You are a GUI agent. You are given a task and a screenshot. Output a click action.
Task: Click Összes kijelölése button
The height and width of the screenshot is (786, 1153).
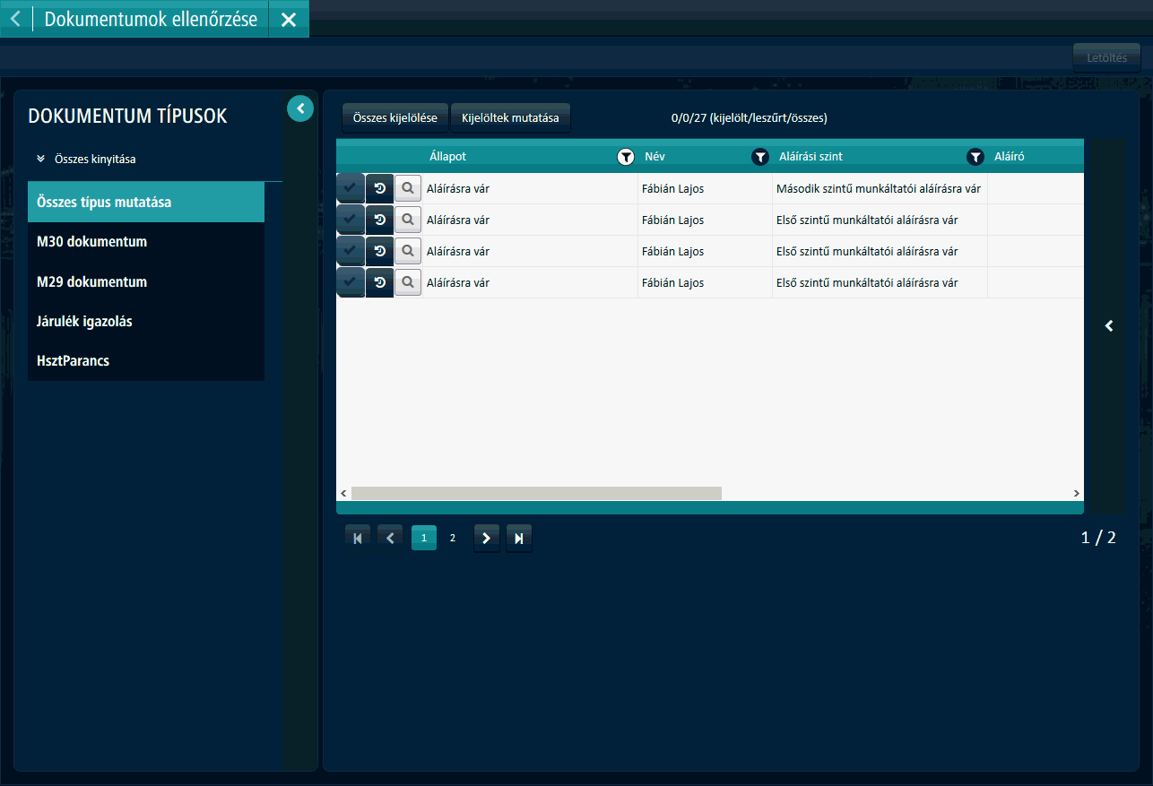pos(395,117)
